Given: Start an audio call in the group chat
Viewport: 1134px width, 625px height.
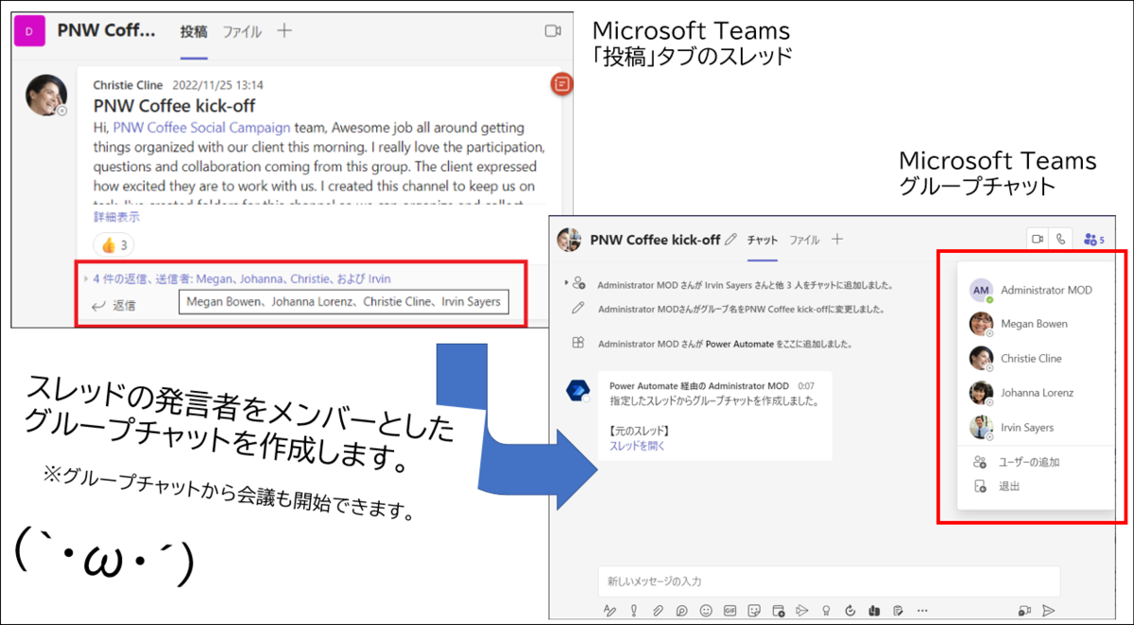Looking at the screenshot, I should point(1060,239).
